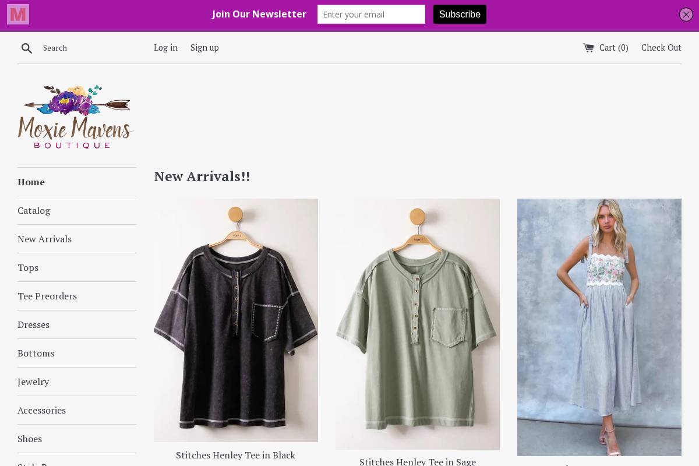
Task: Select Jewelry from the sidebar
Action: pos(33,382)
